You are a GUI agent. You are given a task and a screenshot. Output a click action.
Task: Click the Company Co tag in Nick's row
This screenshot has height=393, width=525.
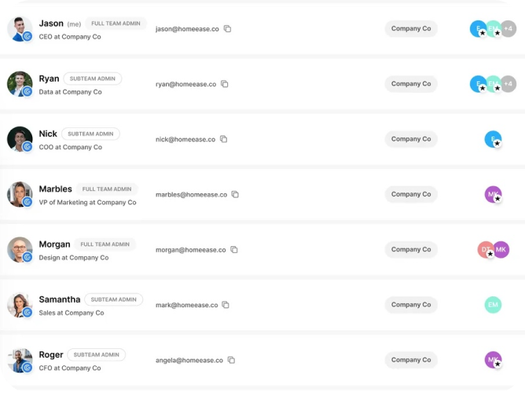[x=411, y=139]
